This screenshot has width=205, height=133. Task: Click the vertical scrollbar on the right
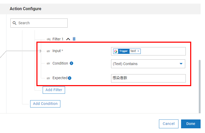200,86
